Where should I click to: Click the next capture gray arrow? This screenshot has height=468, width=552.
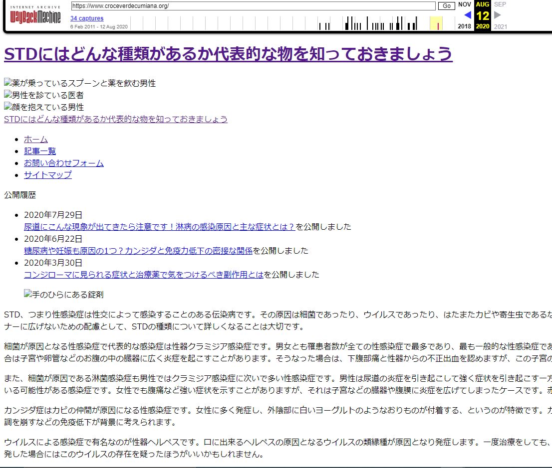tap(497, 15)
